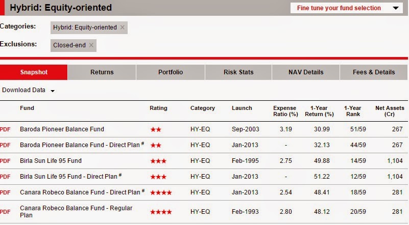Sort table by Net Assets column
The image size is (409, 225).
click(390, 111)
